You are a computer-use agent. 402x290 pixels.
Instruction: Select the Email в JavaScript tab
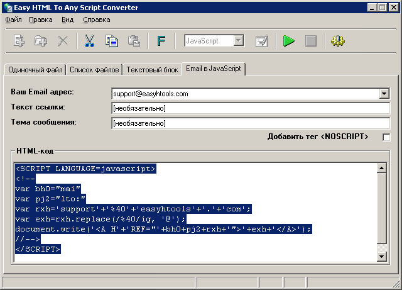(x=214, y=69)
